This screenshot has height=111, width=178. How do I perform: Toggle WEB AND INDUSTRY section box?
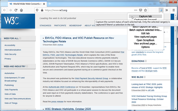click(27, 66)
